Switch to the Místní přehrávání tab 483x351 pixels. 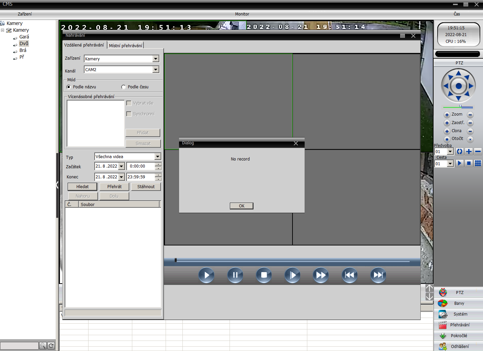[x=126, y=46]
